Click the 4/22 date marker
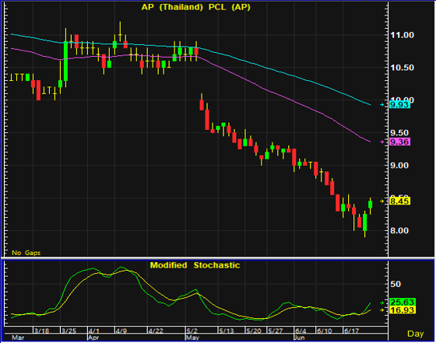Image resolution: width=436 pixels, height=343 pixels. click(156, 331)
